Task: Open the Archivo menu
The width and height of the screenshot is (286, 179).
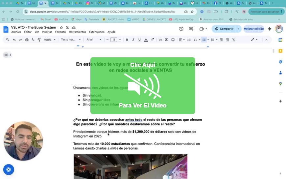Action: pos(16,32)
